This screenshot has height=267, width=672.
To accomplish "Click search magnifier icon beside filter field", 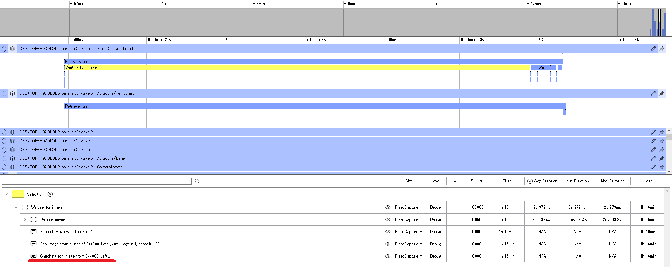I will click(x=197, y=181).
